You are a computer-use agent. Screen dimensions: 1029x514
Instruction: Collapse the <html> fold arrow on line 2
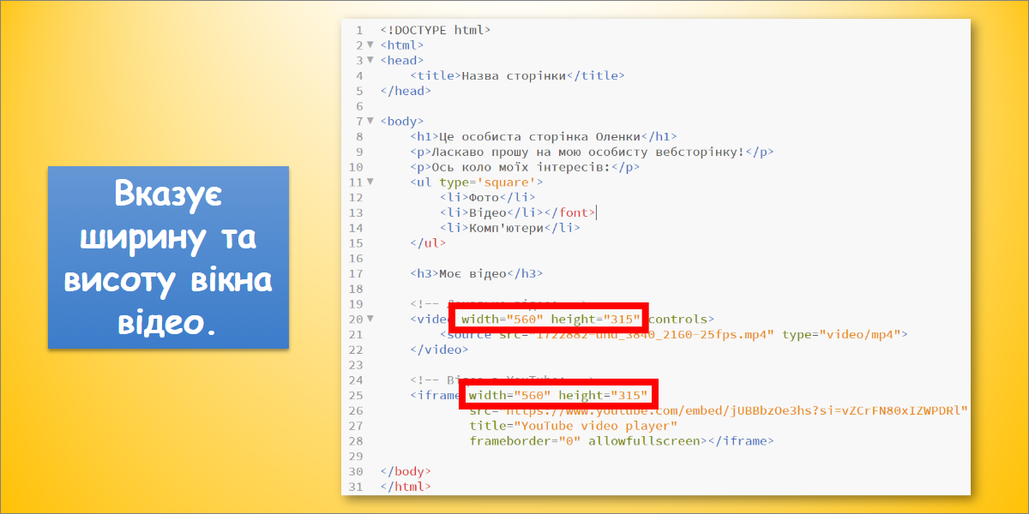[370, 45]
